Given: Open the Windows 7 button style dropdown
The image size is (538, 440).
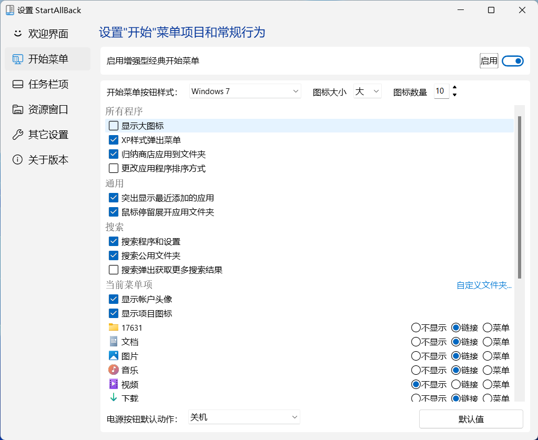Looking at the screenshot, I should [245, 91].
